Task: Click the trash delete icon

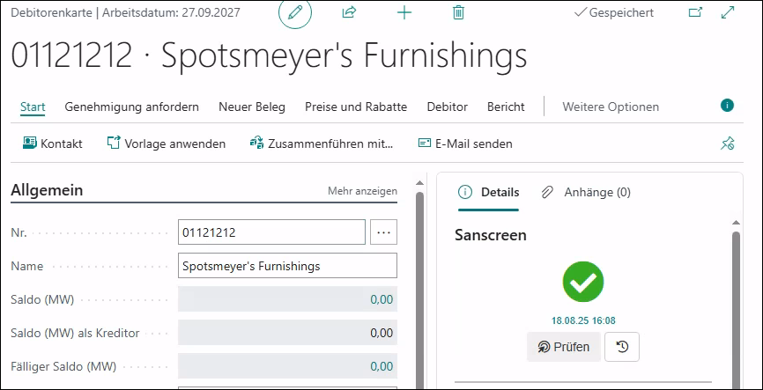Action: [x=458, y=12]
